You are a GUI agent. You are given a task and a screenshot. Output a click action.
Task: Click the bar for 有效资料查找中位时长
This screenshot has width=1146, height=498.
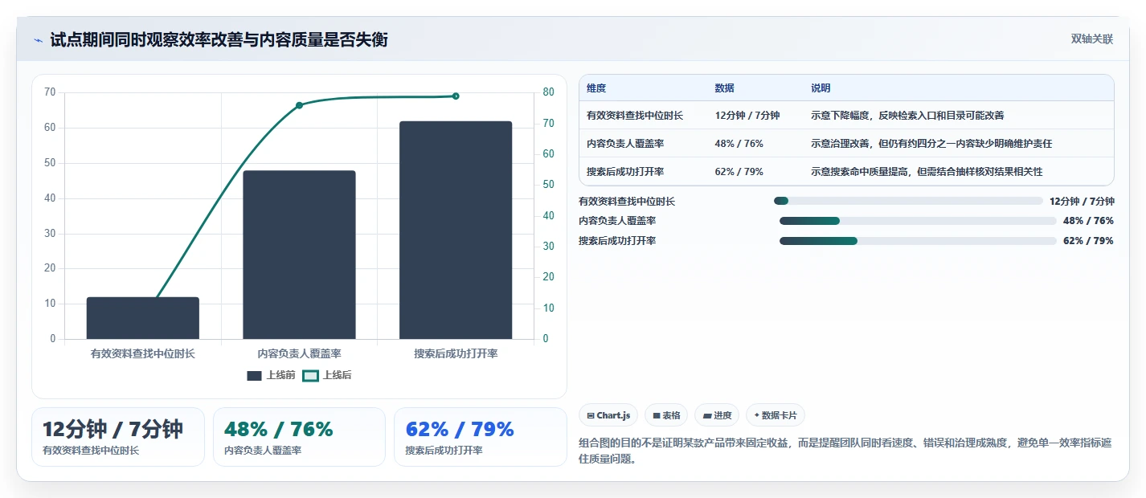pyautogui.click(x=143, y=318)
